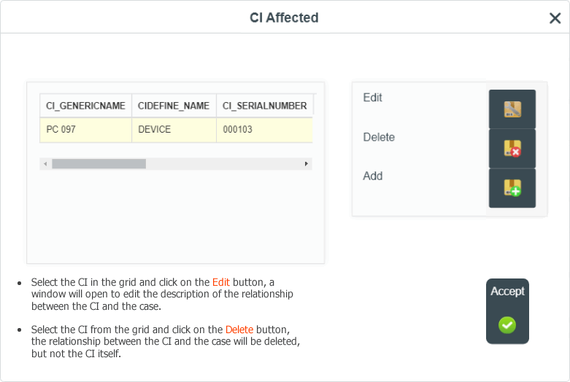Click the orange Edit word in instructions
The height and width of the screenshot is (382, 570).
221,282
